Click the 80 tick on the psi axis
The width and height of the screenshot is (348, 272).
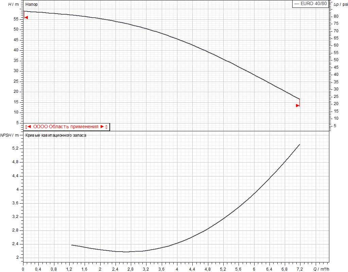pyautogui.click(x=335, y=16)
